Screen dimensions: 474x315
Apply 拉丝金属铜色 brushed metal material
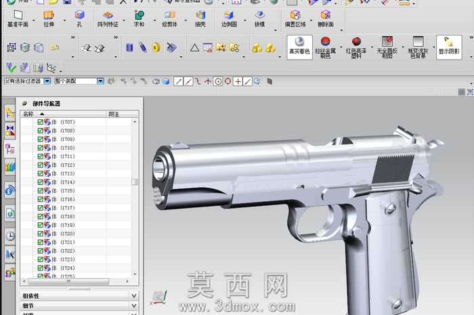click(325, 47)
